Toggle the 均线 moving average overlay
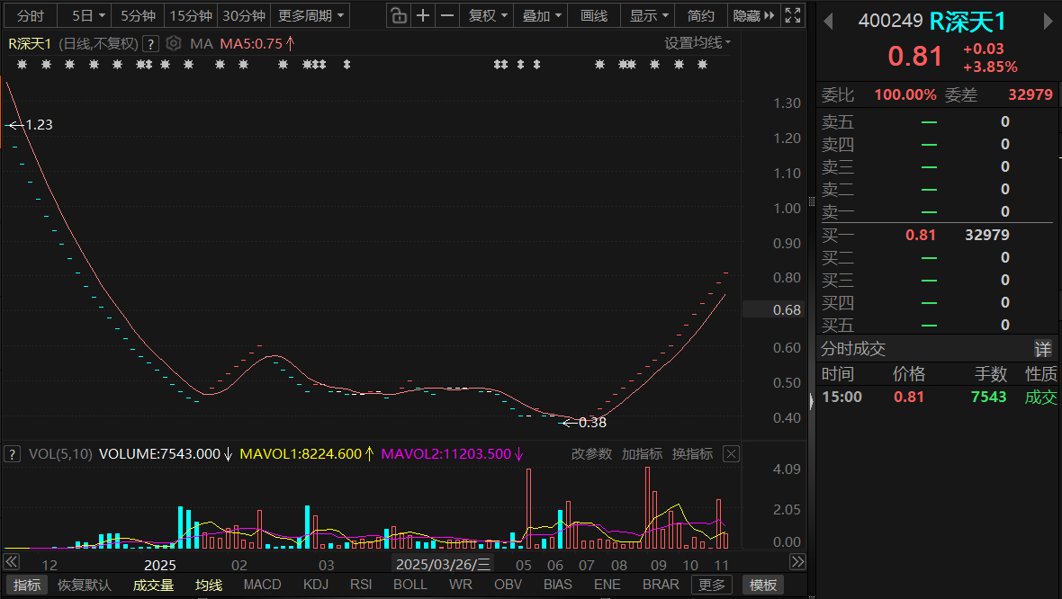The image size is (1062, 599). coord(209,585)
